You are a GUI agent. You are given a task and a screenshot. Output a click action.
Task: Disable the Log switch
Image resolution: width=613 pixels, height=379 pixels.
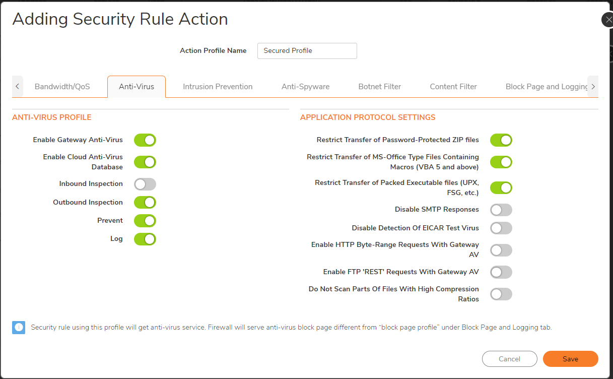(145, 239)
